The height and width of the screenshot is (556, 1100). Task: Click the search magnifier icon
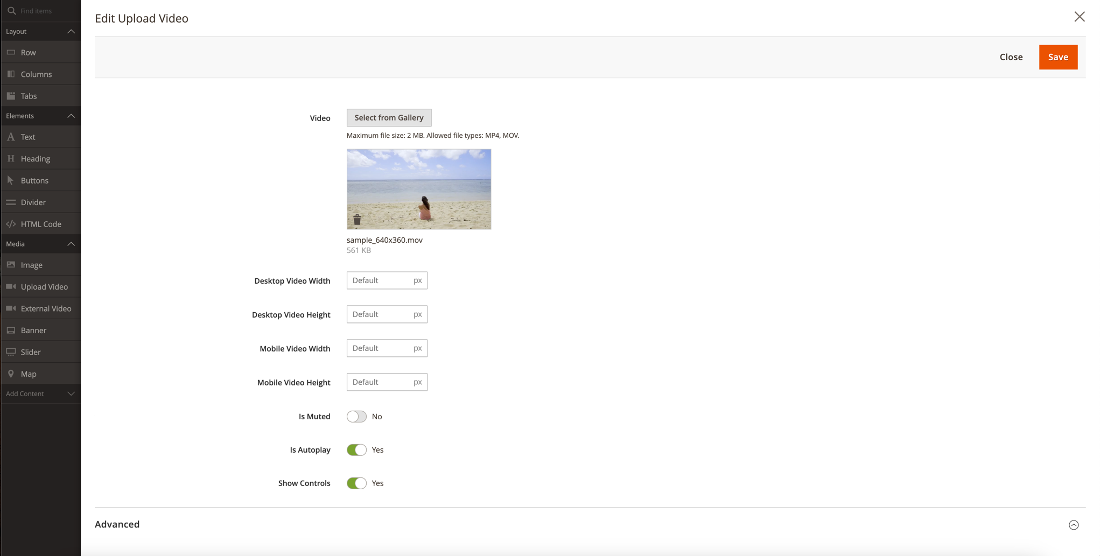11,11
